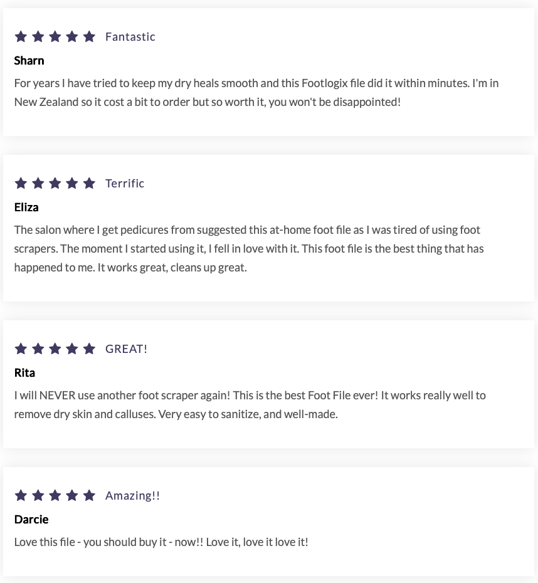Click Darcie's "Love this file" review text

coord(161,542)
